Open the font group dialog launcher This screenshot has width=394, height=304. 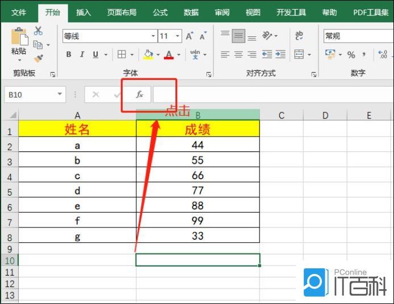click(x=209, y=74)
